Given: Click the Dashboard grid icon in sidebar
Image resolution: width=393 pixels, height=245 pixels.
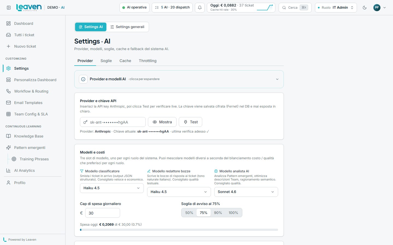Looking at the screenshot, I should [8, 23].
